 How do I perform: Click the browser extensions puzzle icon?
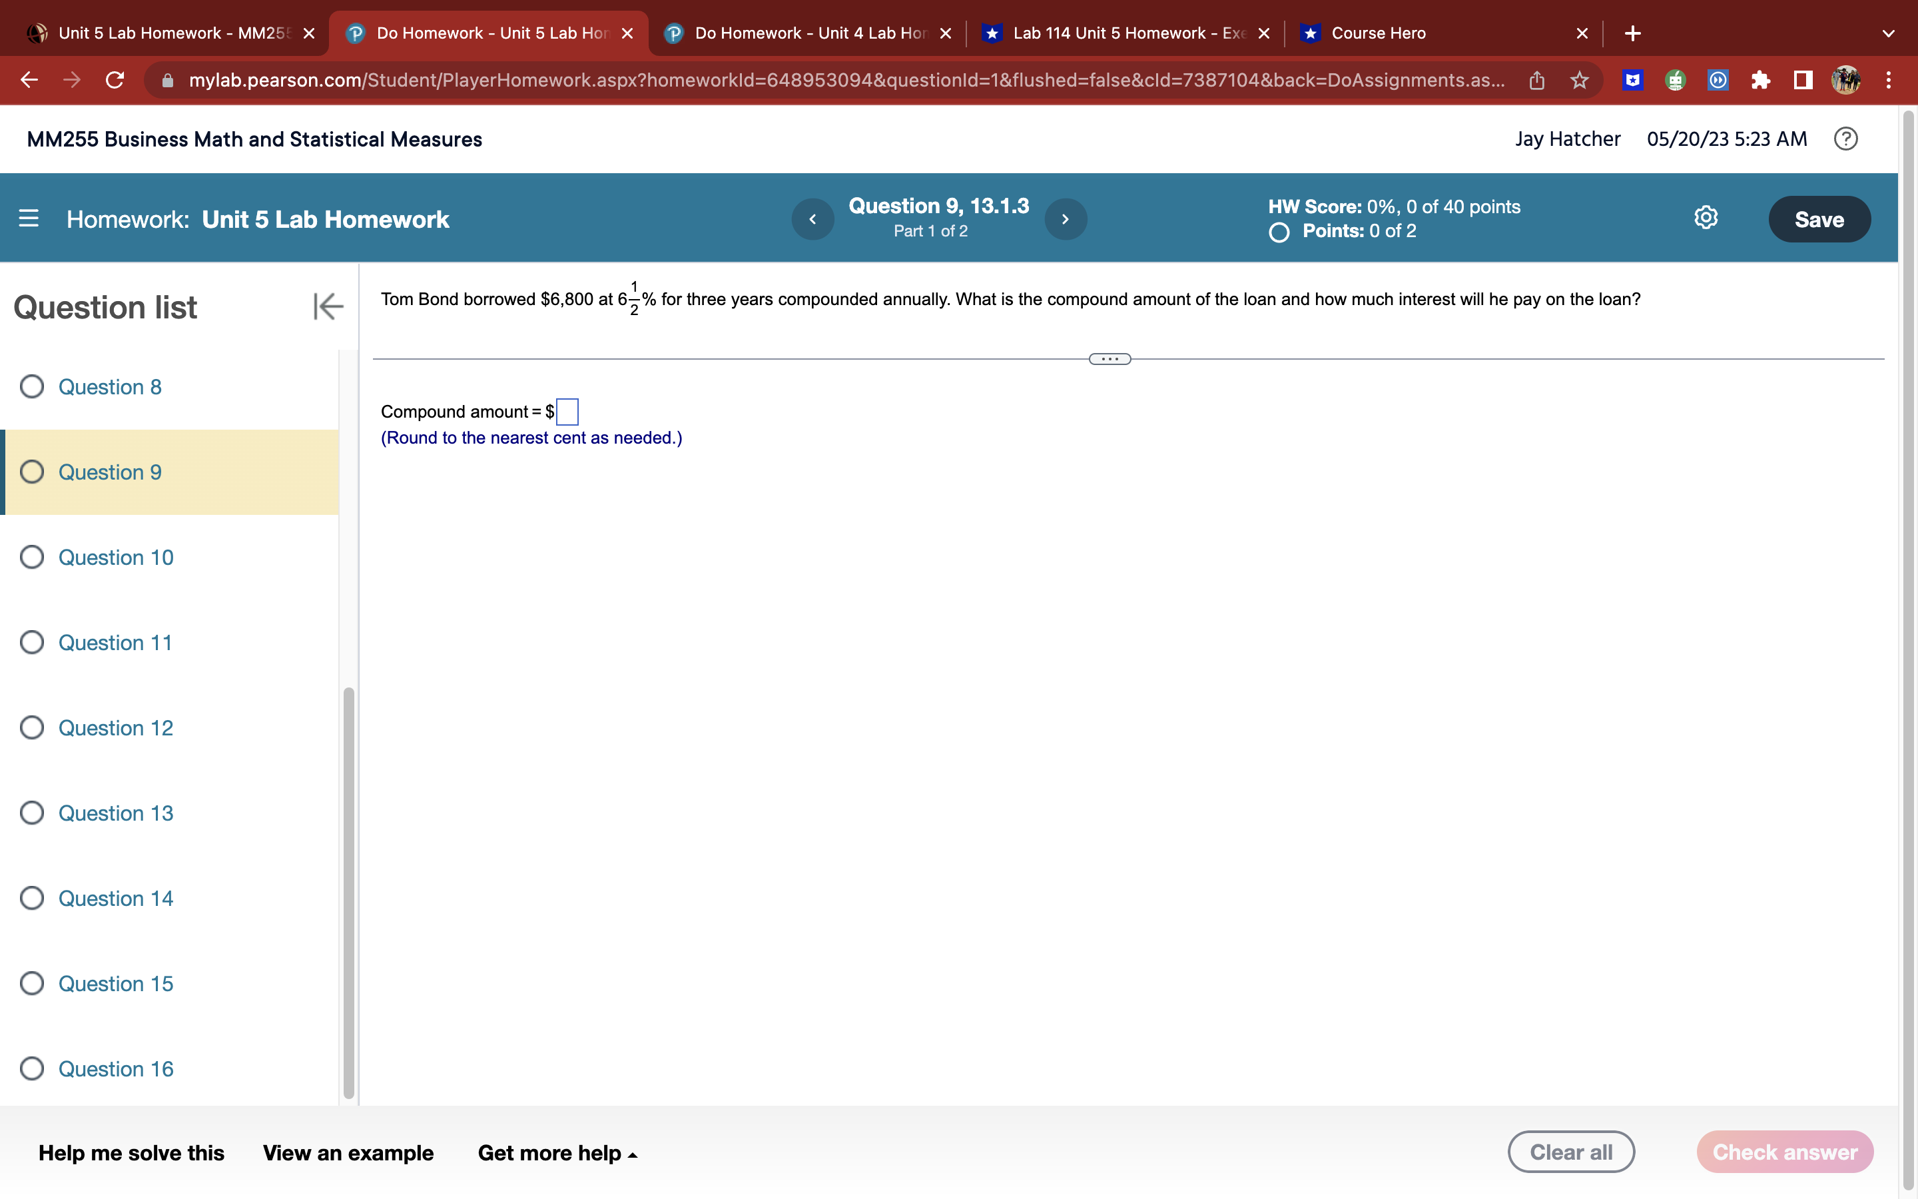point(1760,80)
